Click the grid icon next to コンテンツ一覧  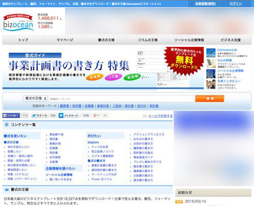[x=7, y=125]
